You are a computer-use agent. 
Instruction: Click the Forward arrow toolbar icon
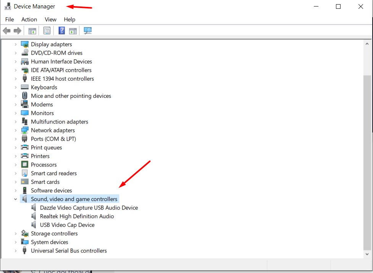point(18,31)
